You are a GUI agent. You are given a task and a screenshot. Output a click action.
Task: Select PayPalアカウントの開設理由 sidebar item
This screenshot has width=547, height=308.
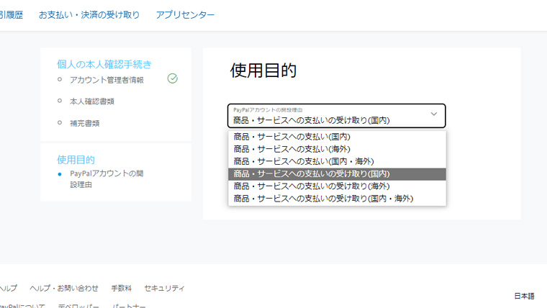coord(106,178)
